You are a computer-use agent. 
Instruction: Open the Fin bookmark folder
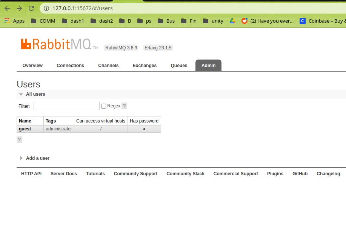click(x=189, y=21)
